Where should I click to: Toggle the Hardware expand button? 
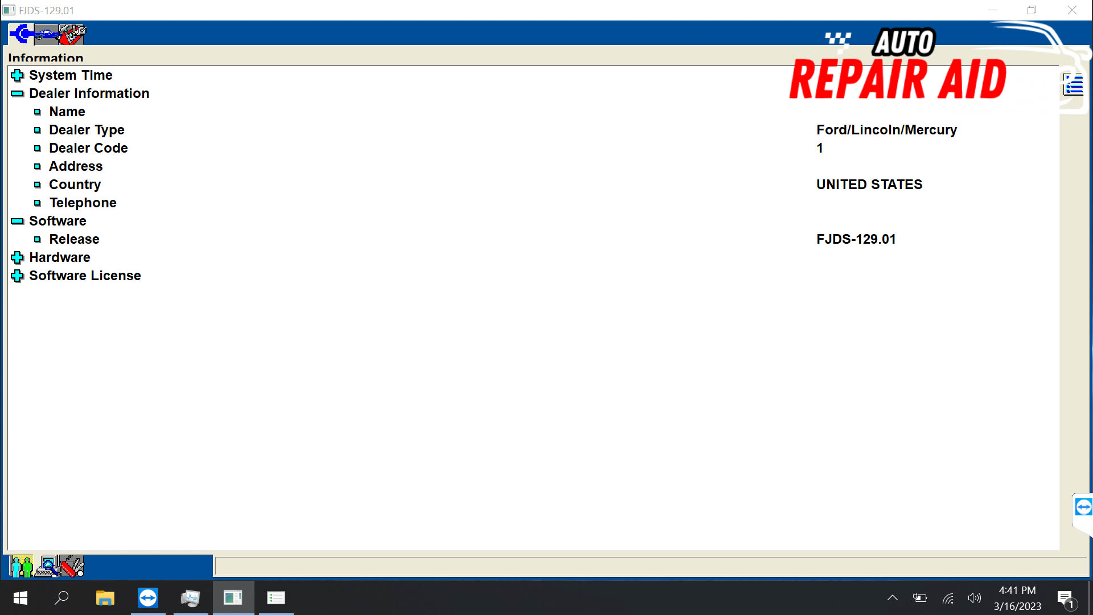tap(17, 257)
